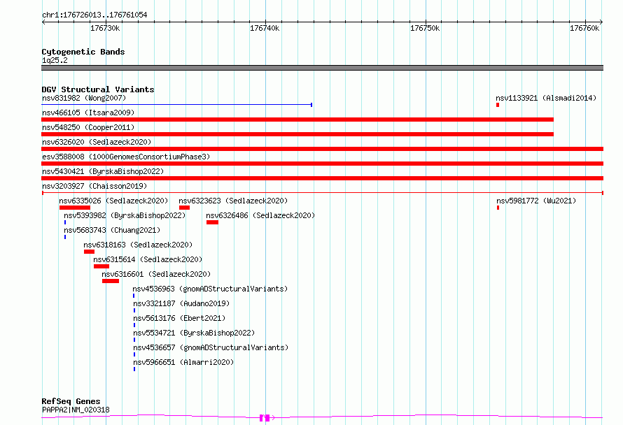This screenshot has height=425, width=623.
Task: Click the 176750k ruler tick label
Action: pos(425,28)
